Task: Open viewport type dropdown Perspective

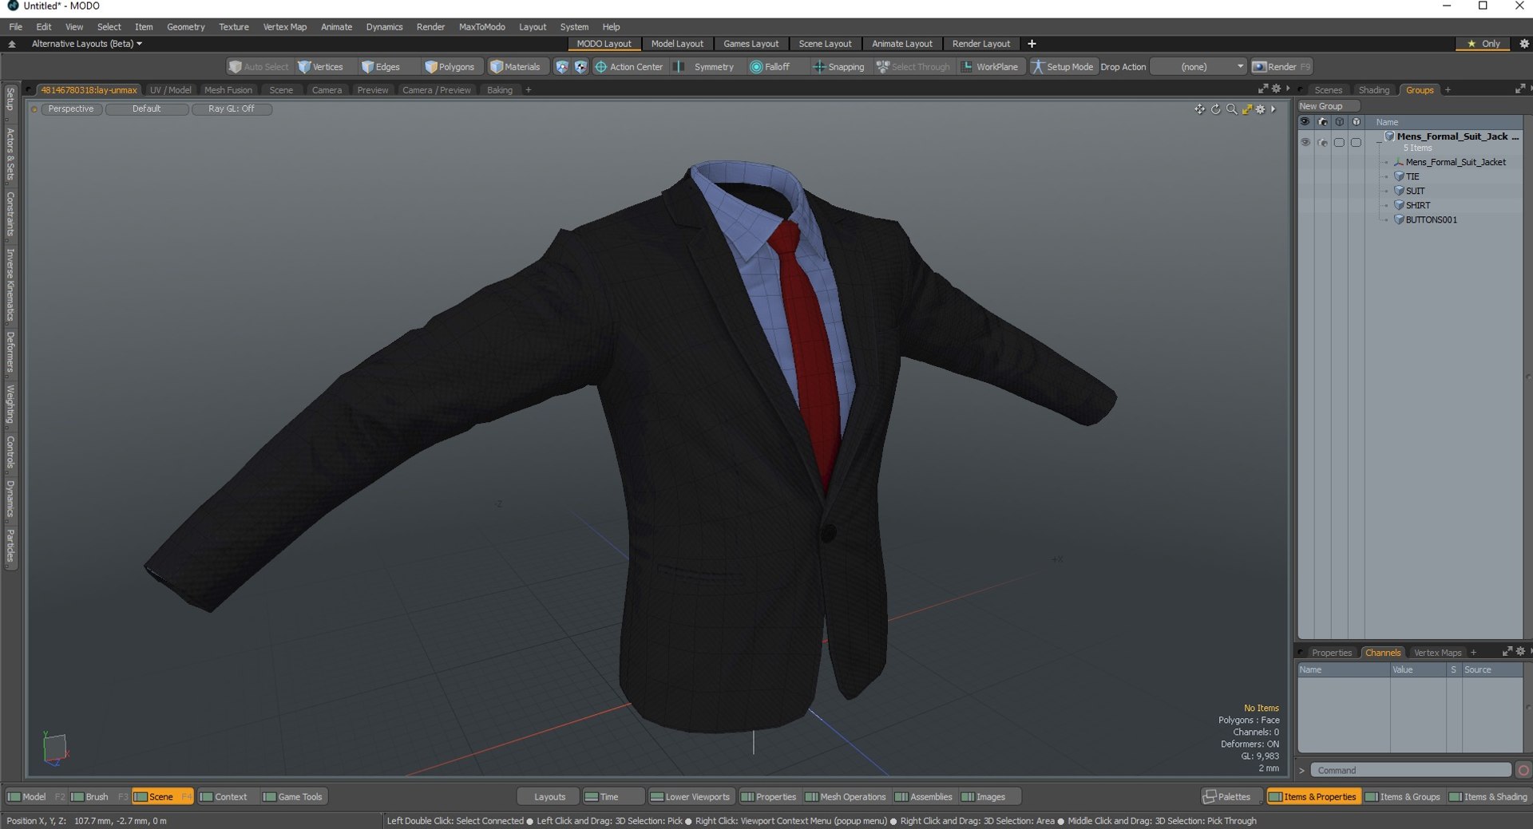Action: tap(70, 109)
